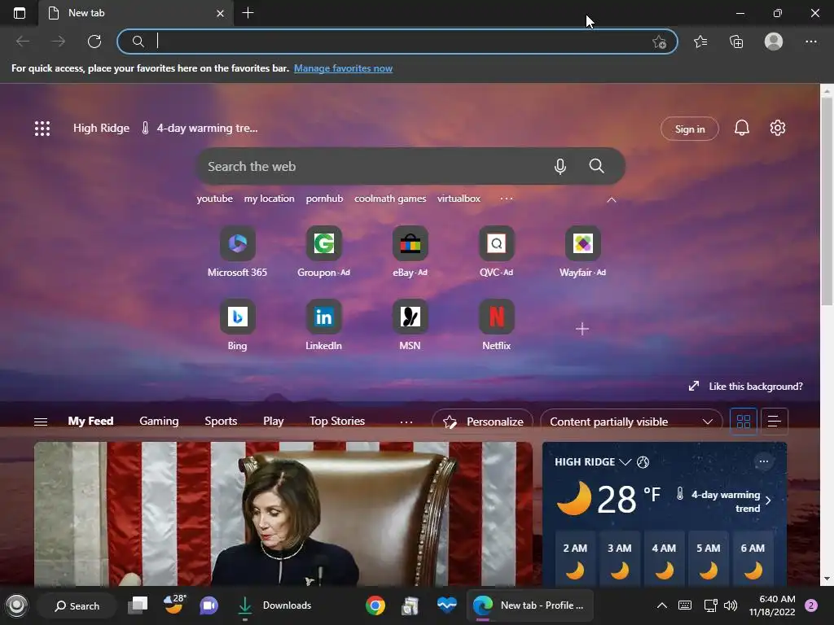The height and width of the screenshot is (625, 834).
Task: Open the notifications bell
Action: click(741, 128)
